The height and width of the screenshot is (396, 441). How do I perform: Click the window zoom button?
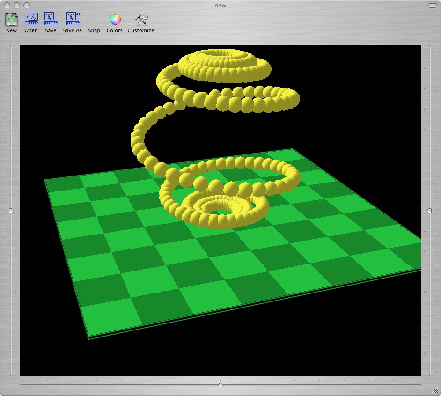pyautogui.click(x=27, y=6)
